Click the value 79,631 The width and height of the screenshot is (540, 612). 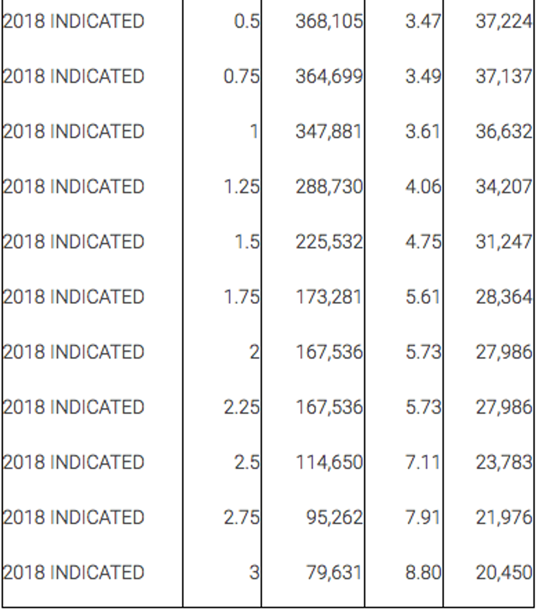pyautogui.click(x=334, y=572)
